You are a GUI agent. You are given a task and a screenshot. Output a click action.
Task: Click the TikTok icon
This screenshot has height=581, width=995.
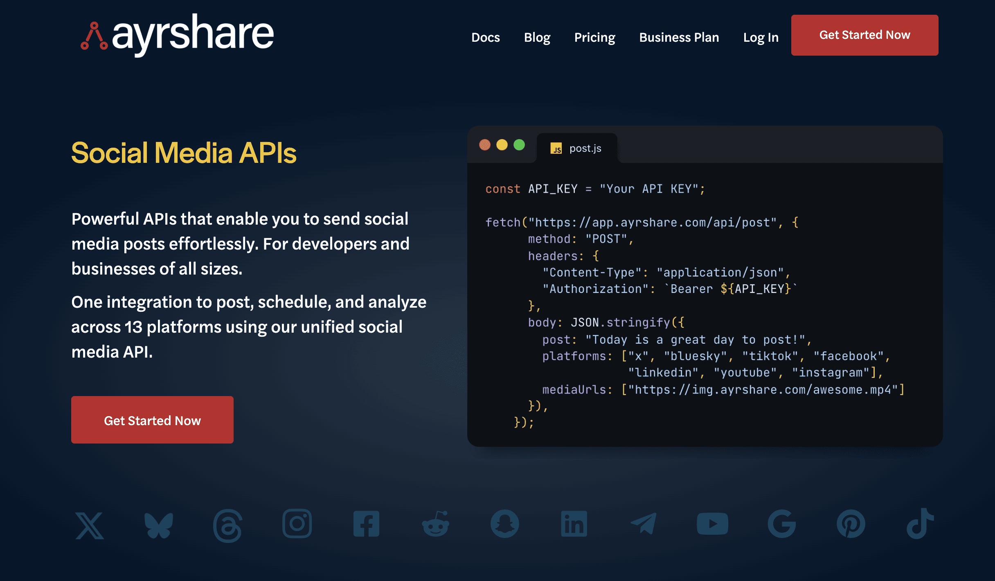tap(920, 524)
